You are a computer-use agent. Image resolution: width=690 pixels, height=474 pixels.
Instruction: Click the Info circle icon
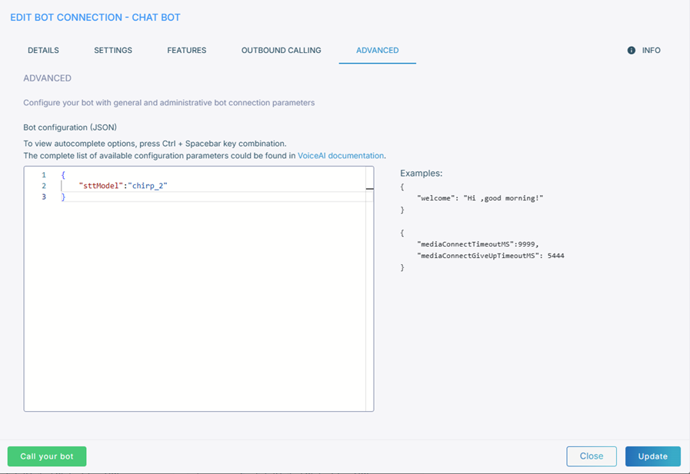(x=632, y=51)
